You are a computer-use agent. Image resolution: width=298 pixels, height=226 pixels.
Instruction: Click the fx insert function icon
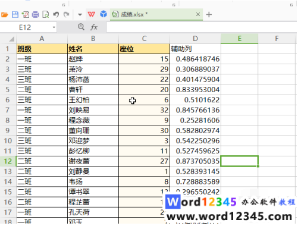(x=94, y=27)
